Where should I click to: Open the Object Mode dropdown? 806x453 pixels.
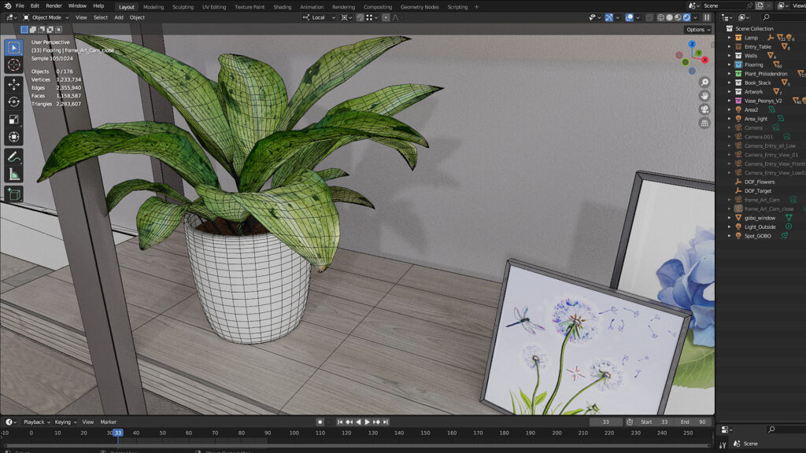click(x=46, y=17)
